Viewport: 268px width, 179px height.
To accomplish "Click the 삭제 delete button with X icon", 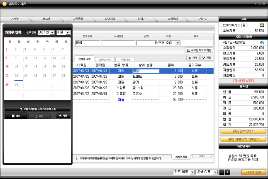I will click(x=192, y=58).
